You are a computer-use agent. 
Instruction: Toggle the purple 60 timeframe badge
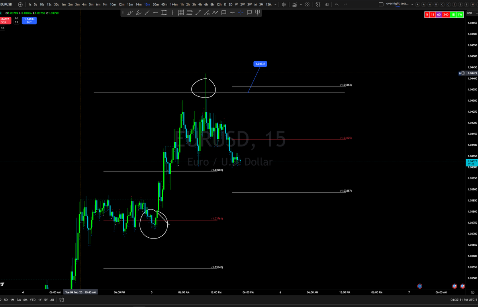coord(439,15)
